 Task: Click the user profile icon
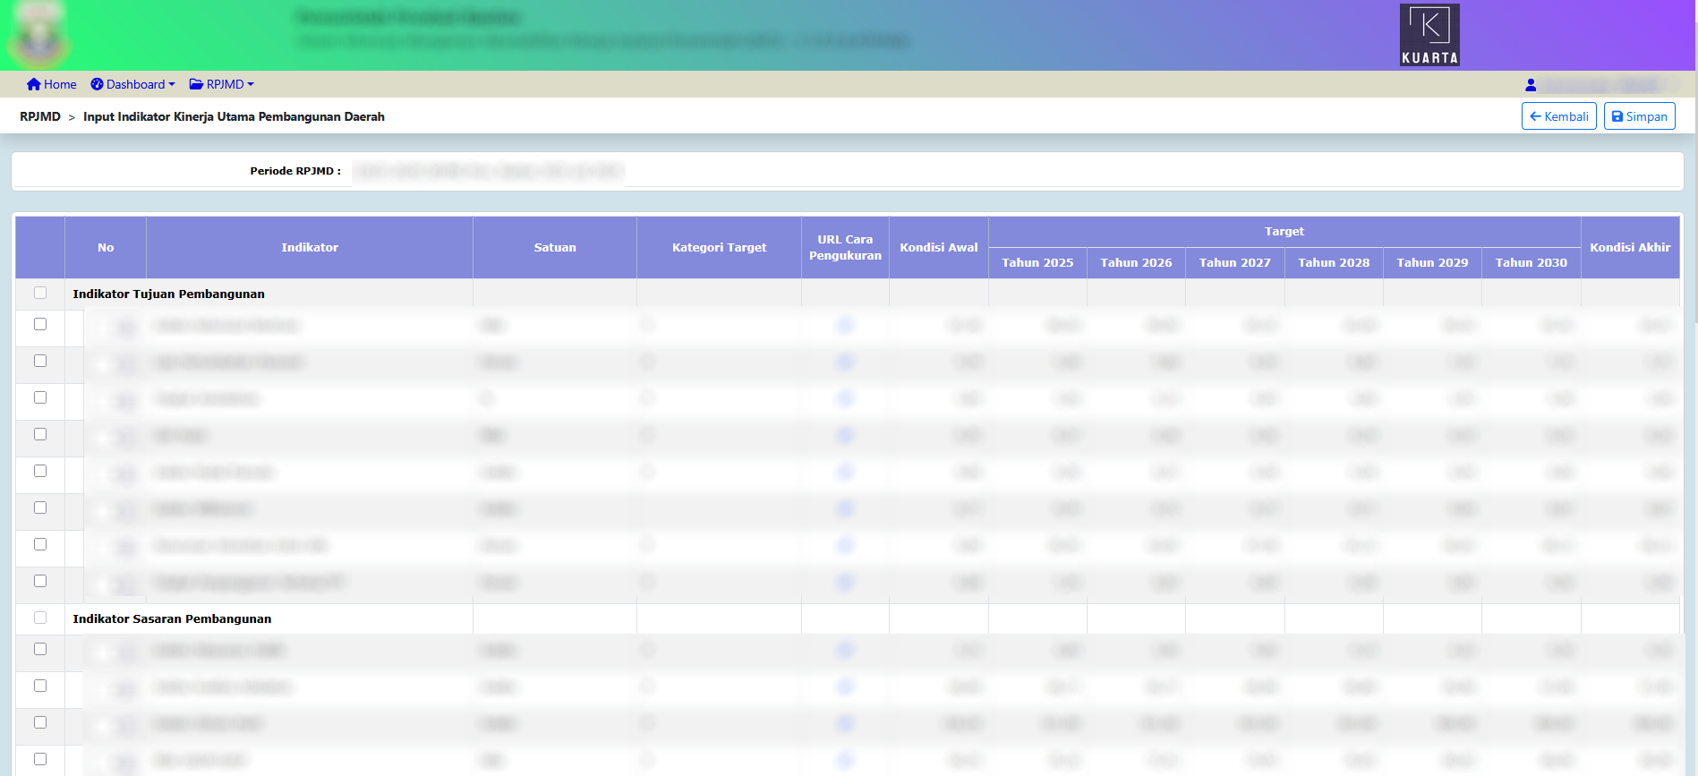(x=1531, y=85)
